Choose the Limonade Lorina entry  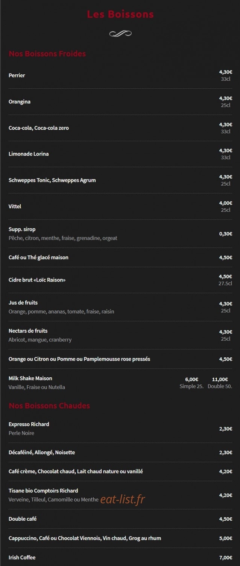pos(29,154)
